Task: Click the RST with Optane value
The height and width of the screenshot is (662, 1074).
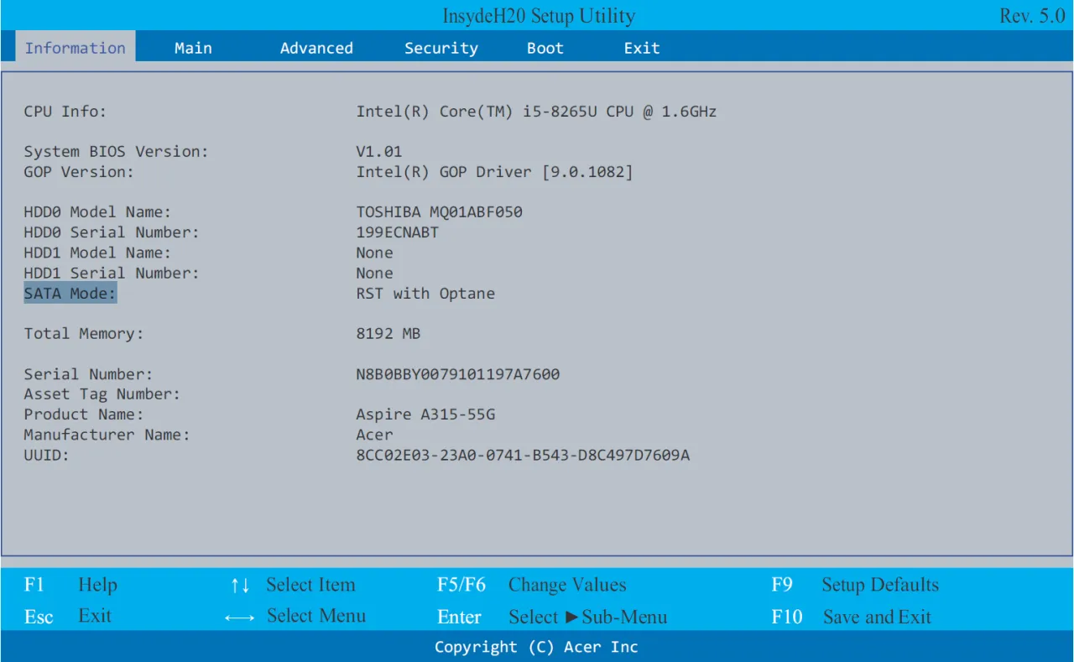Action: [425, 294]
